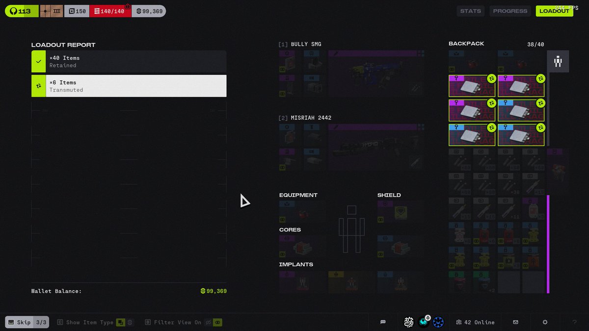Click the green checkmark Retained icon
The width and height of the screenshot is (589, 331).
(39, 61)
